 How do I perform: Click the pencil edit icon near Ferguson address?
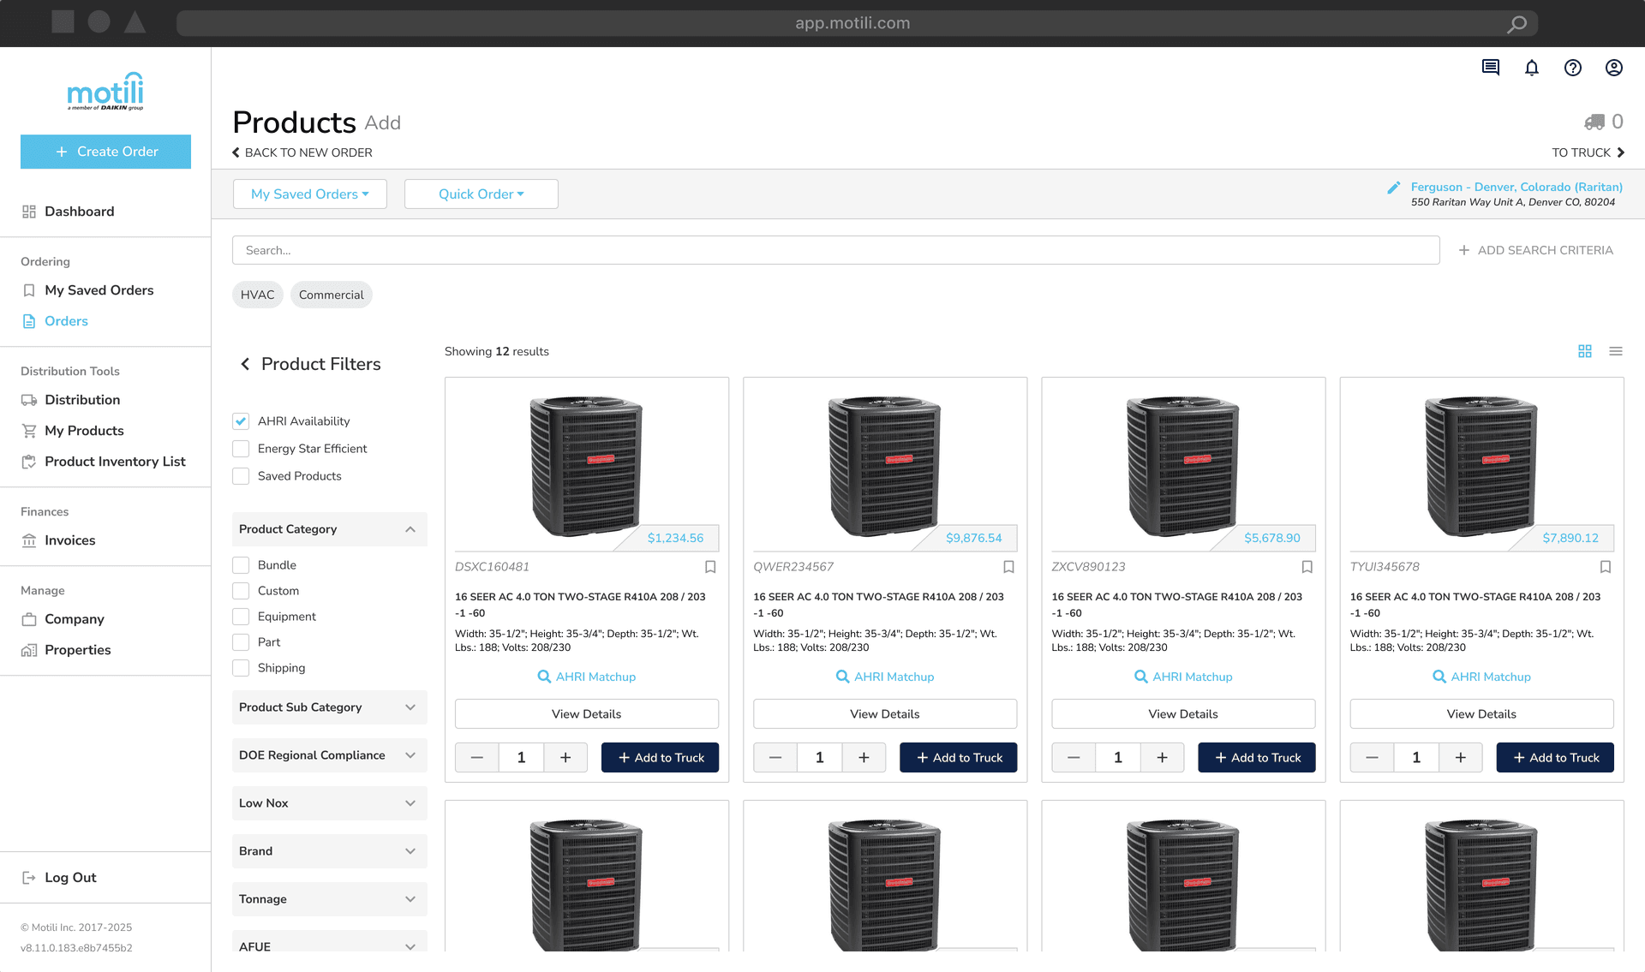pyautogui.click(x=1393, y=188)
